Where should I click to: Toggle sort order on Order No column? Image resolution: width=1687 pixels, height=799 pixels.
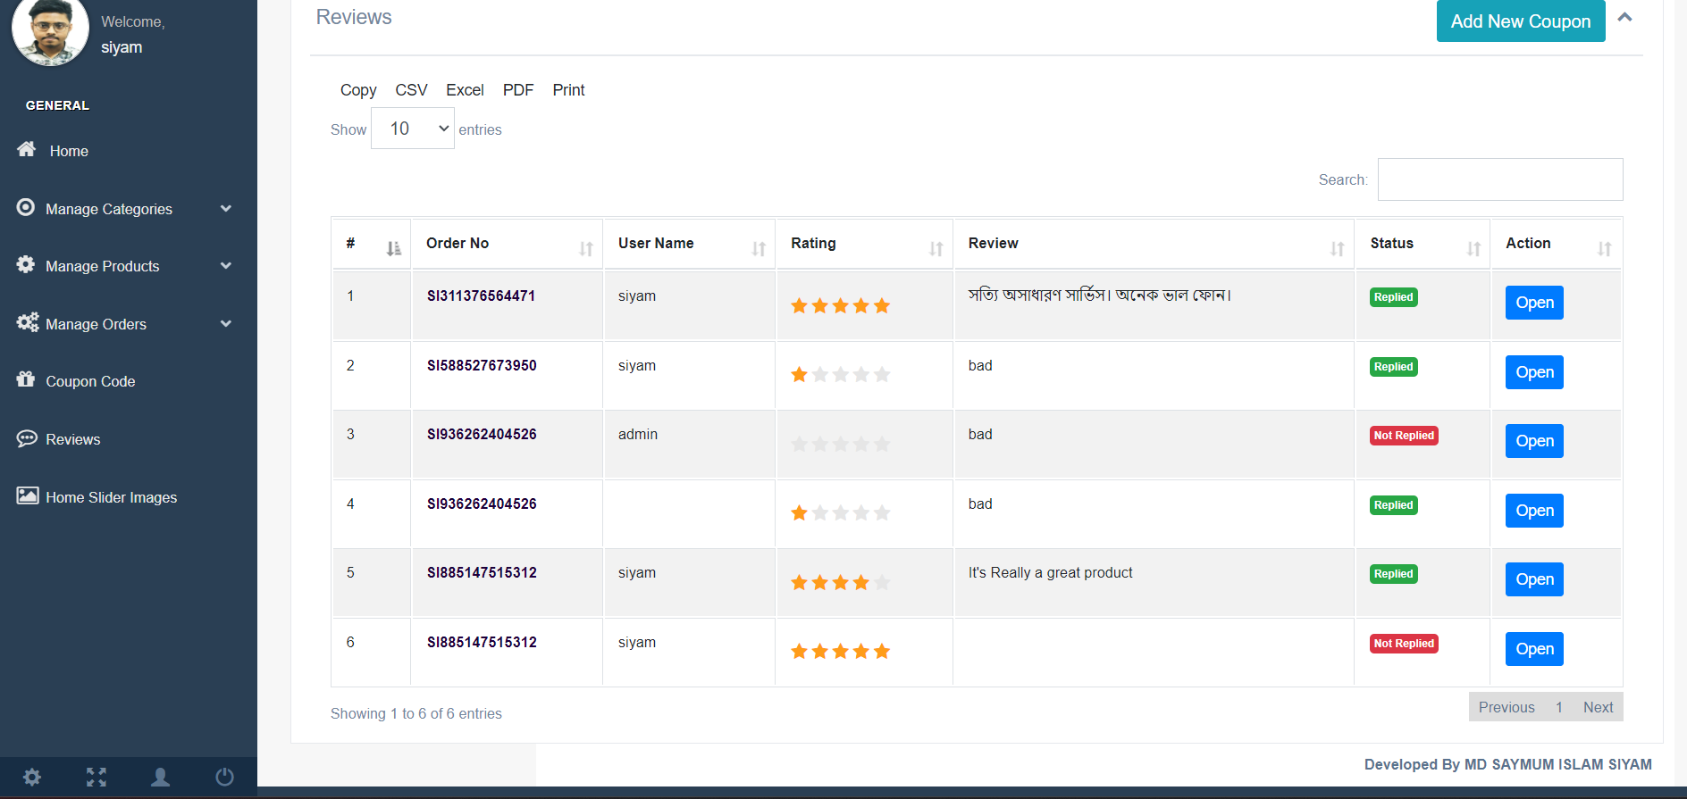point(586,249)
